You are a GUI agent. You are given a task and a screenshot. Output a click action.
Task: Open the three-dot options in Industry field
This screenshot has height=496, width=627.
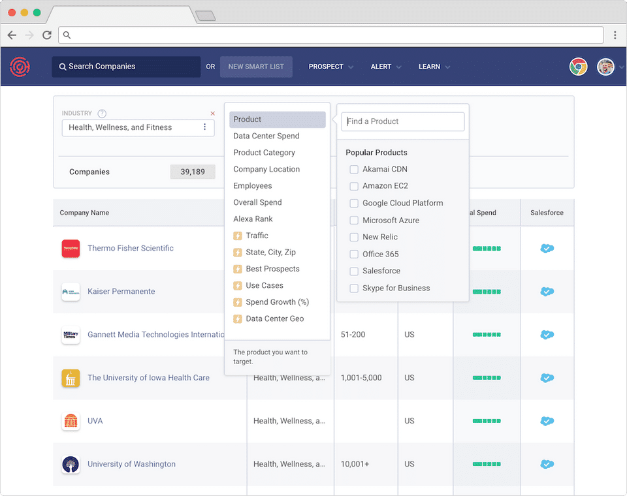click(204, 127)
